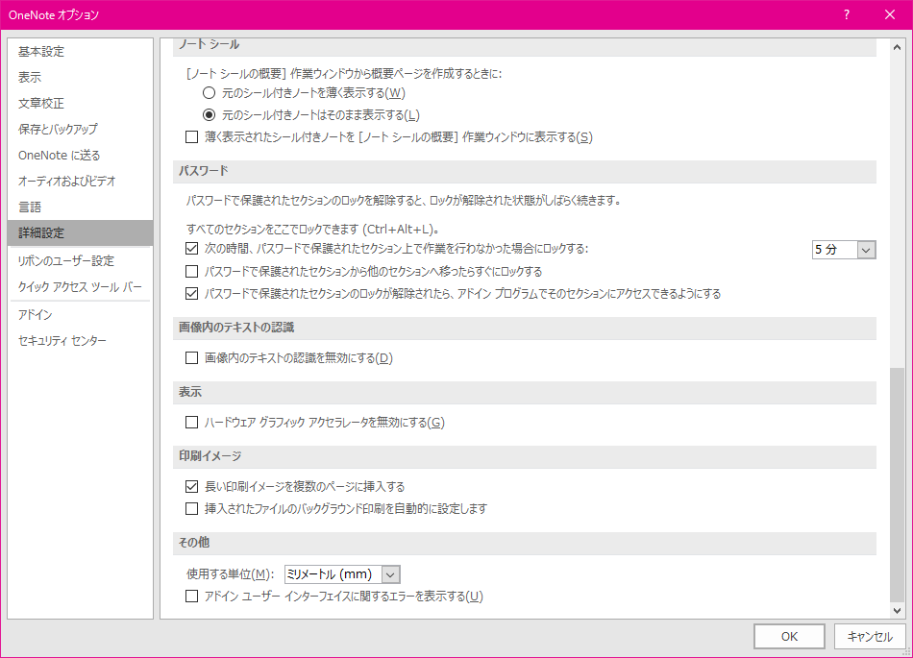Screen dimensions: 913x658
Task: Click the その他 section heading
Action: (194, 542)
